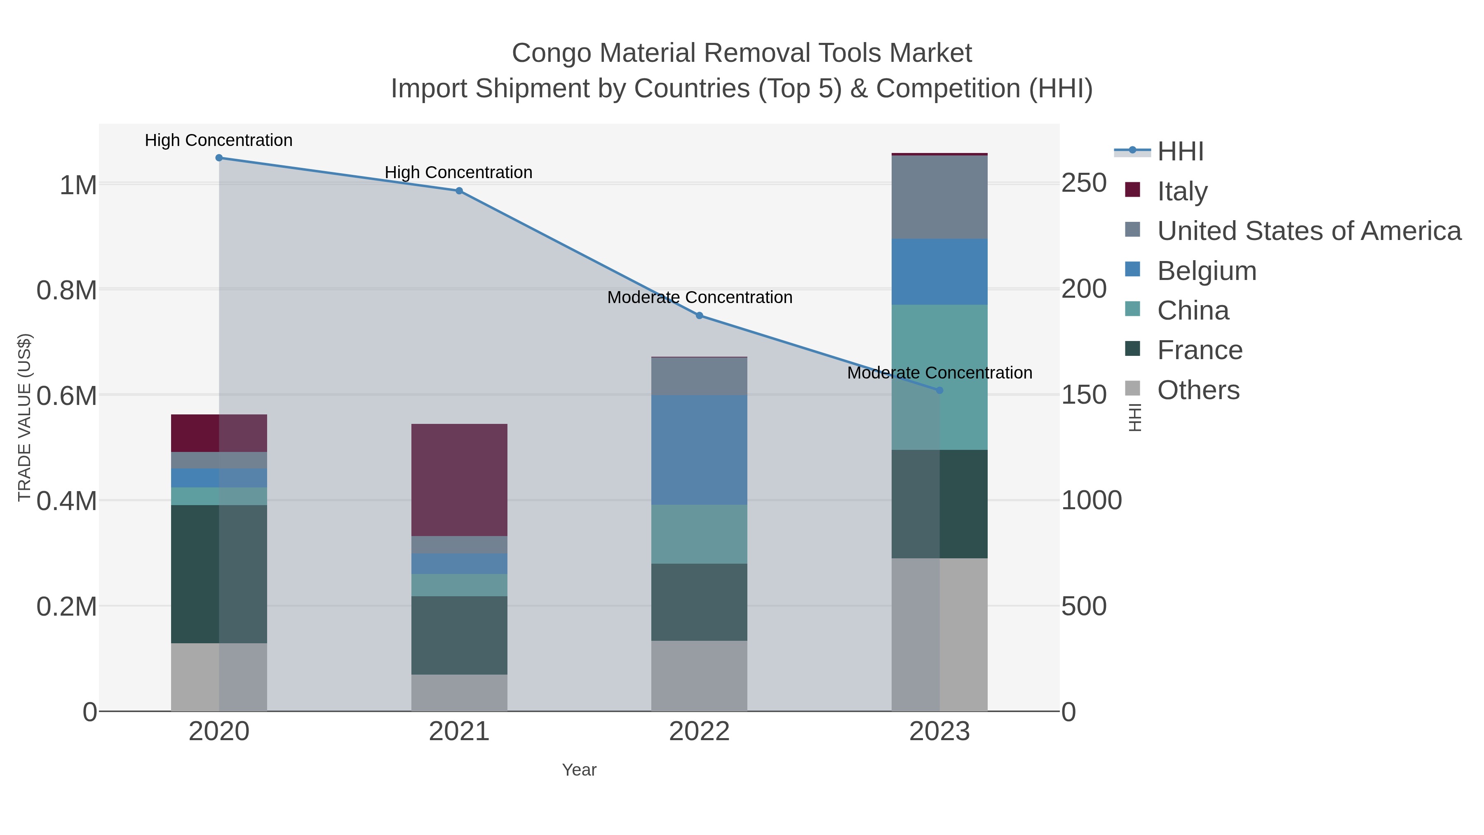
Task: Click the 2023 HHI line marker
Action: [939, 391]
